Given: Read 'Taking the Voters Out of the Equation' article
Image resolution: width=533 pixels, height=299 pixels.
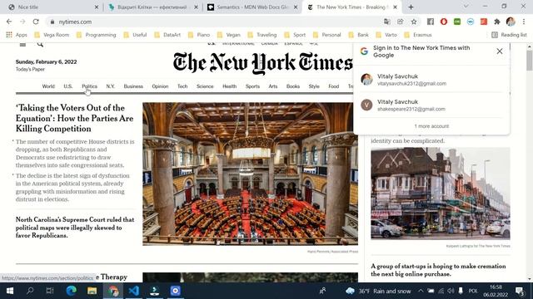Looking at the screenshot, I should tap(74, 118).
